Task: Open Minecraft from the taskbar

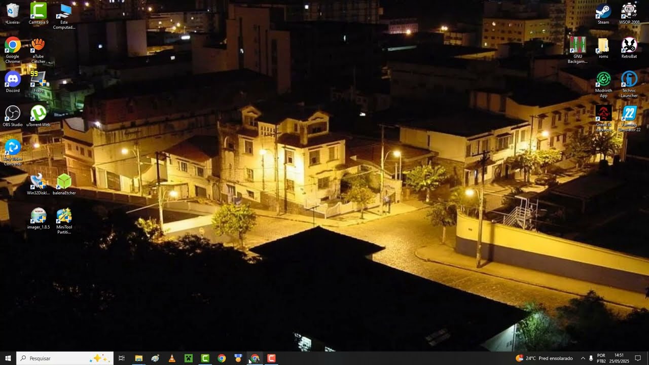Action: point(189,358)
